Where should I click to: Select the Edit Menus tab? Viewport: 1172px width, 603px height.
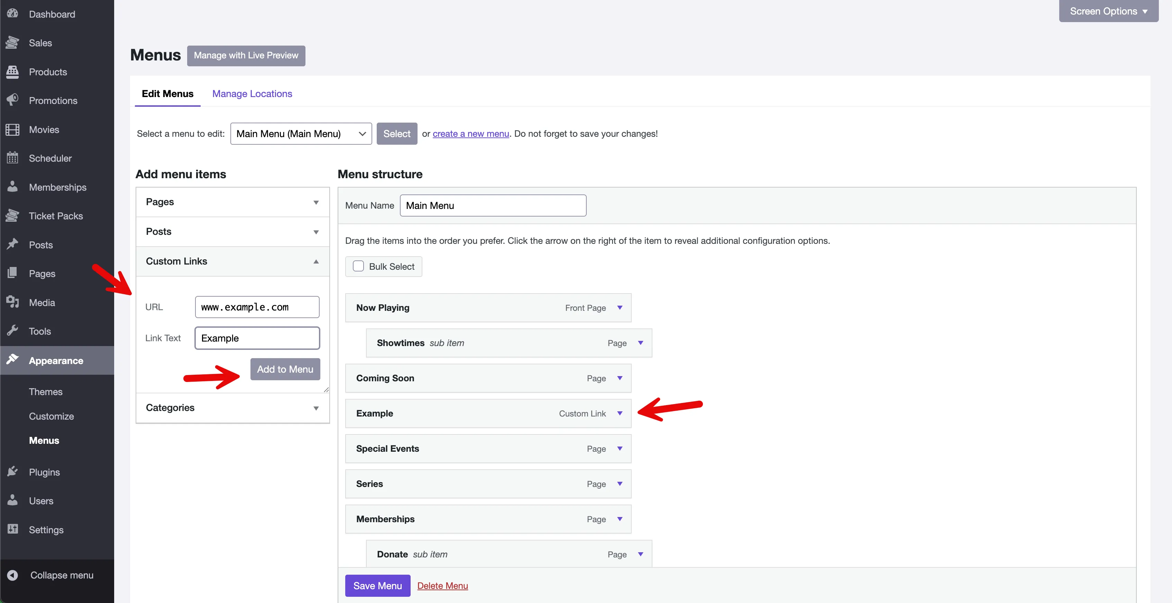click(167, 94)
